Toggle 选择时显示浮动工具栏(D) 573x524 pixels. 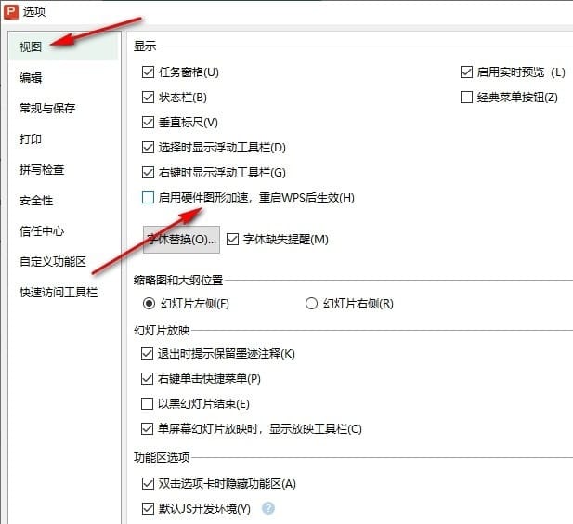coord(148,148)
